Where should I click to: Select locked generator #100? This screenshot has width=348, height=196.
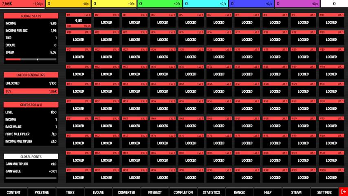click(x=331, y=177)
